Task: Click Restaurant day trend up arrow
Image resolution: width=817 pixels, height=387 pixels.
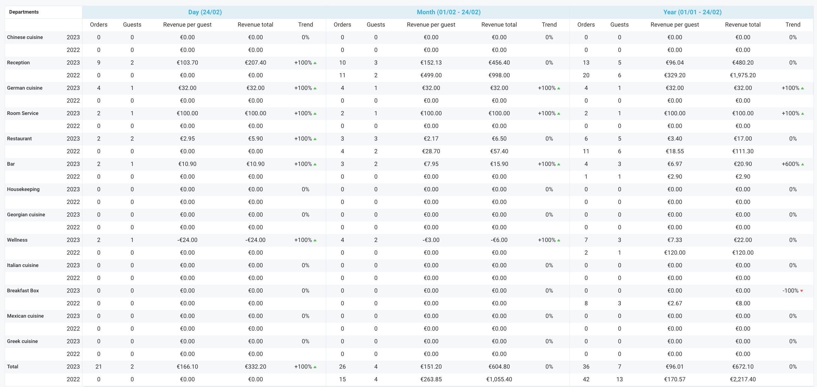Action: tap(315, 139)
